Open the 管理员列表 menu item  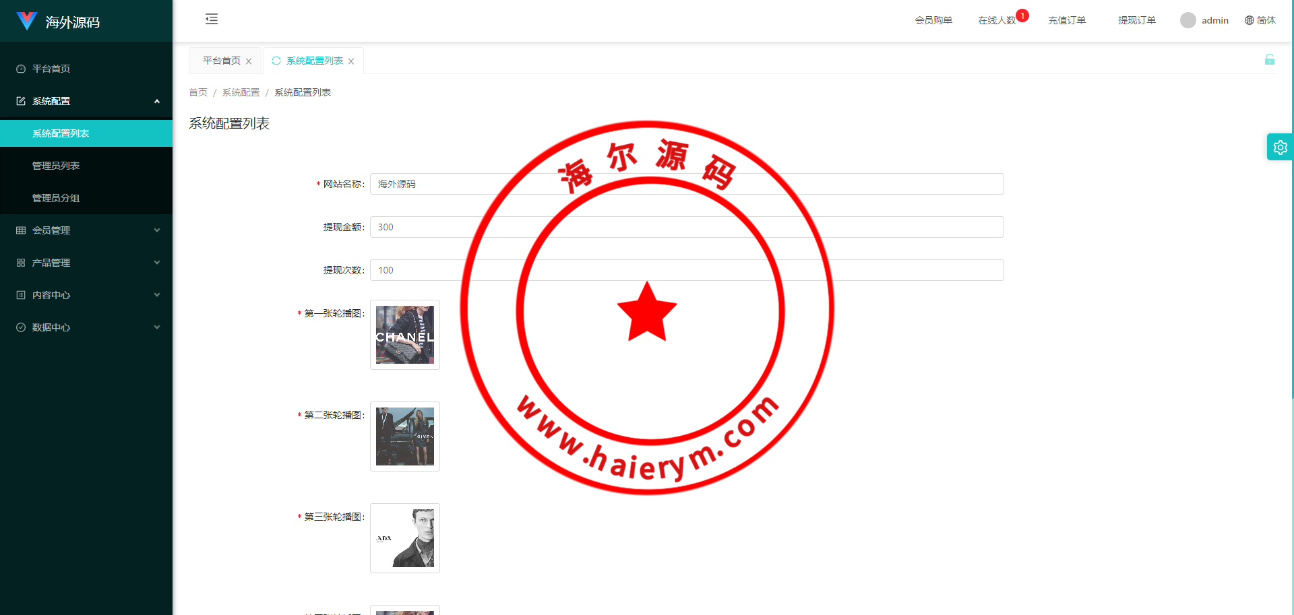pos(57,165)
